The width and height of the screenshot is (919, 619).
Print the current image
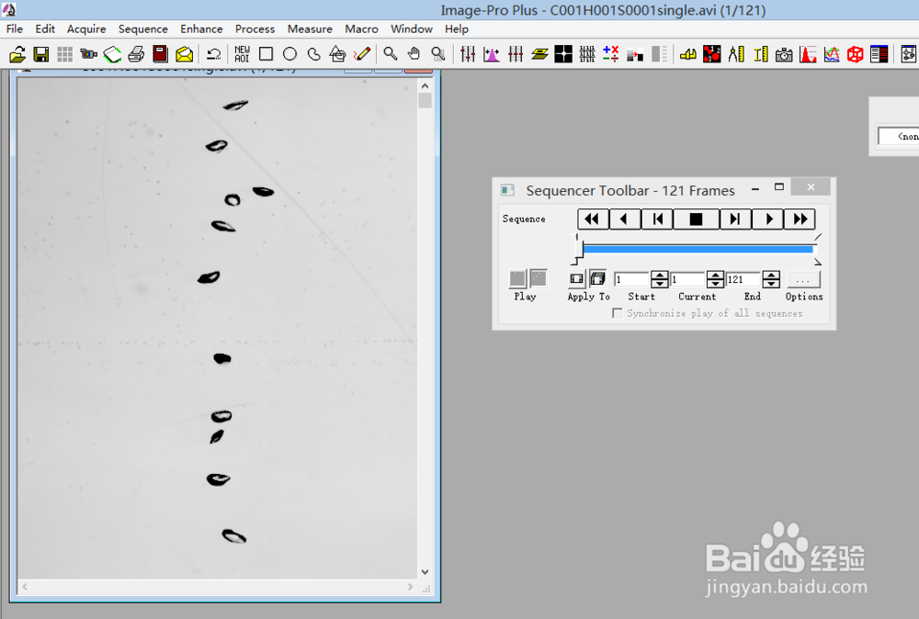[x=137, y=54]
